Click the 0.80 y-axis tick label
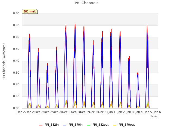Screen dimensions: 174x130 coord(16,13)
